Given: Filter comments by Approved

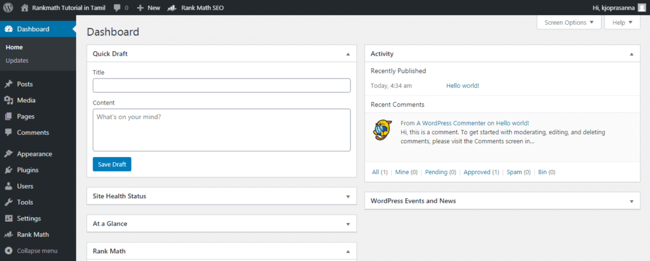Looking at the screenshot, I should [x=477, y=172].
